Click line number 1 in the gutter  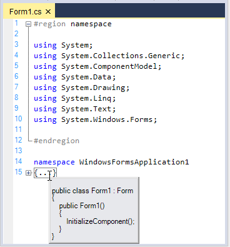pos(16,23)
